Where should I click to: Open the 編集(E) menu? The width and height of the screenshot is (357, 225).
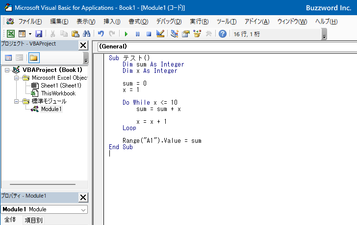(59, 22)
